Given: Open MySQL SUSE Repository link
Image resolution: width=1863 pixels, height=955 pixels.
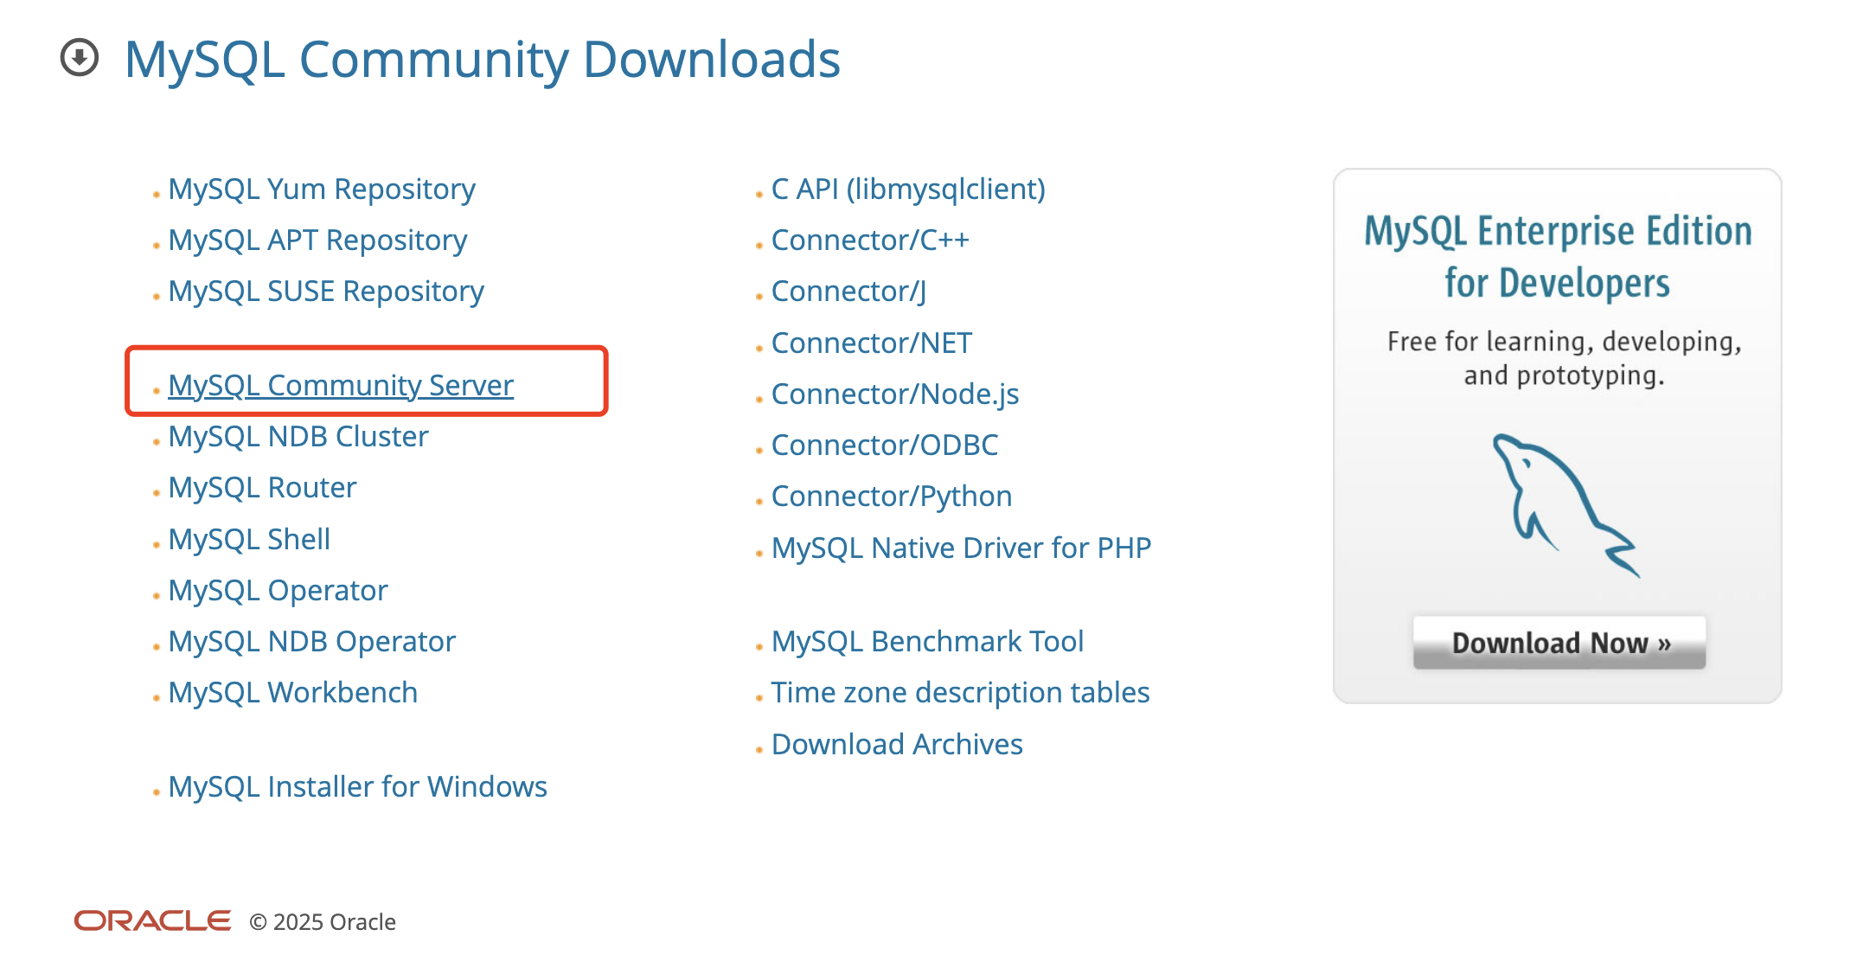Looking at the screenshot, I should [x=326, y=291].
